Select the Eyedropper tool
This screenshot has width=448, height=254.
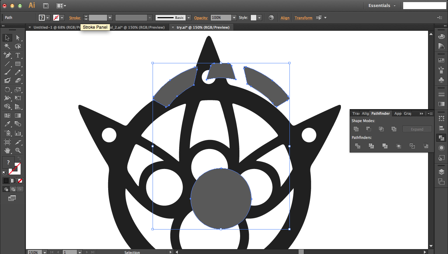pyautogui.click(x=7, y=124)
